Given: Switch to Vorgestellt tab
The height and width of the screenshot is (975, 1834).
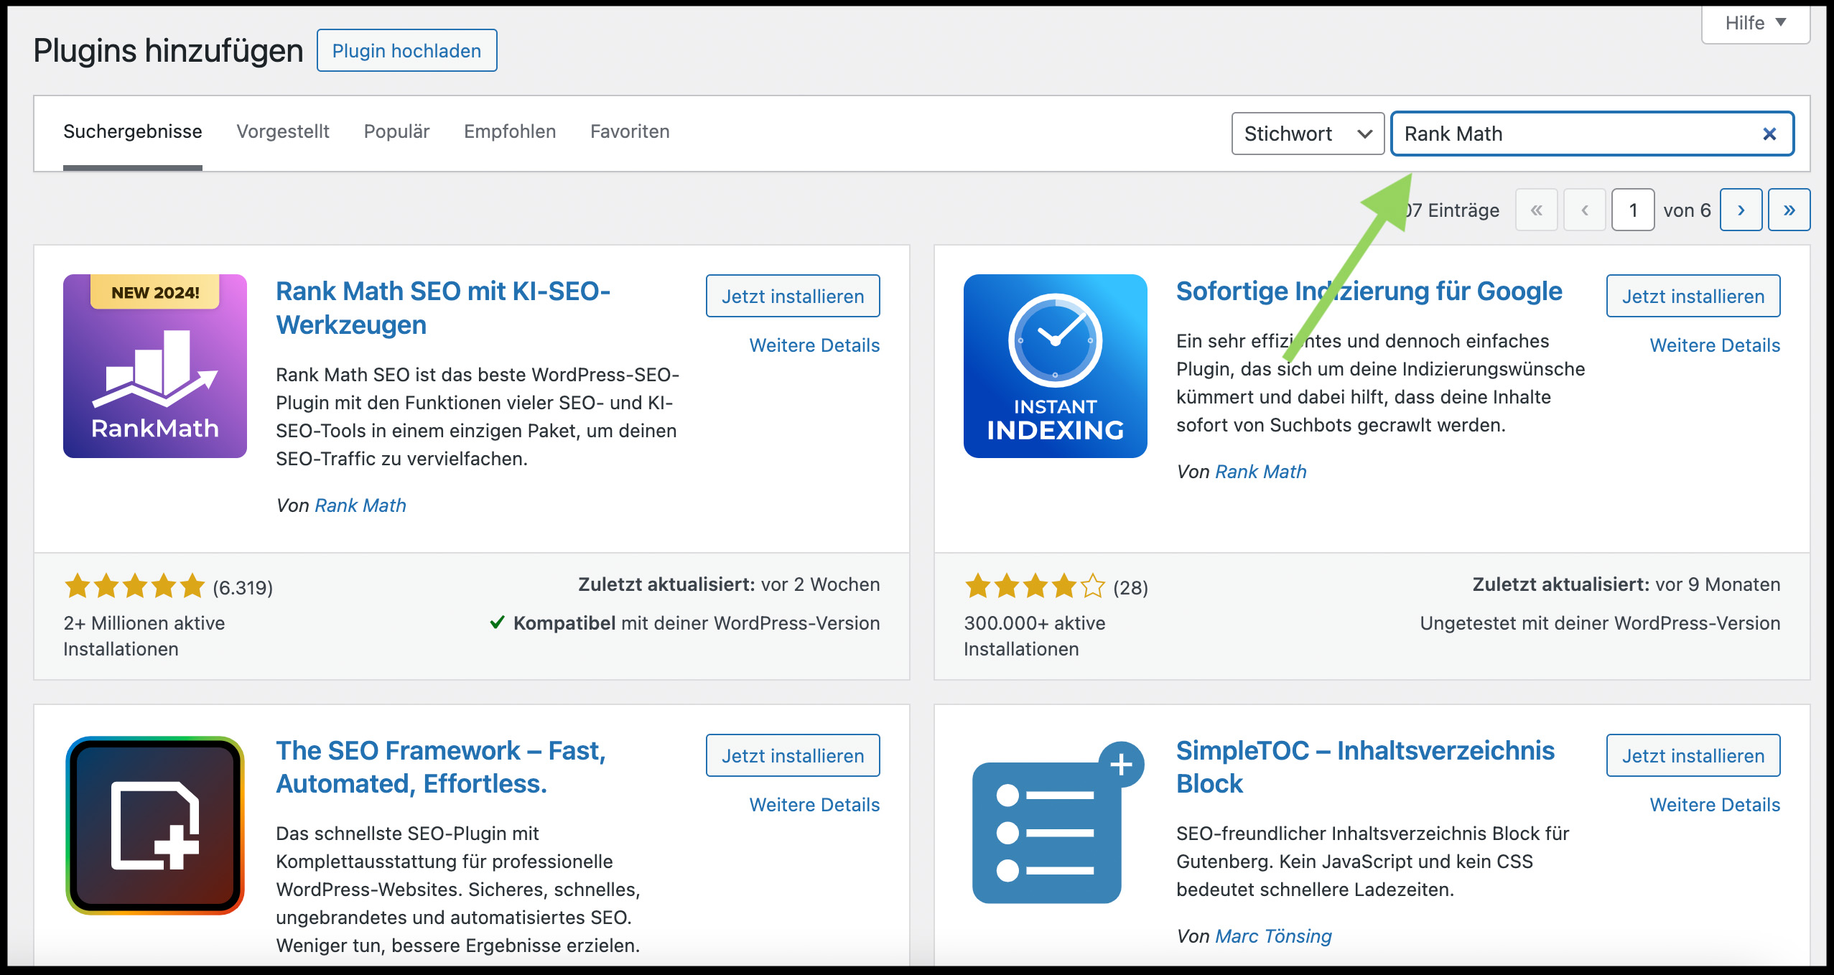Looking at the screenshot, I should click(283, 131).
